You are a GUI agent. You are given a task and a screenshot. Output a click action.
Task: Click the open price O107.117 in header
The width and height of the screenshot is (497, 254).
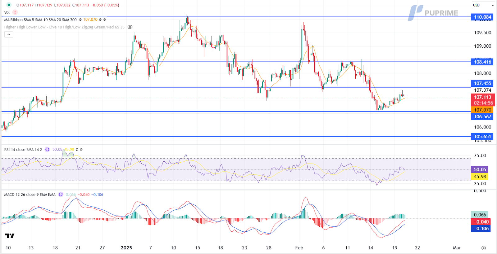click(x=25, y=5)
